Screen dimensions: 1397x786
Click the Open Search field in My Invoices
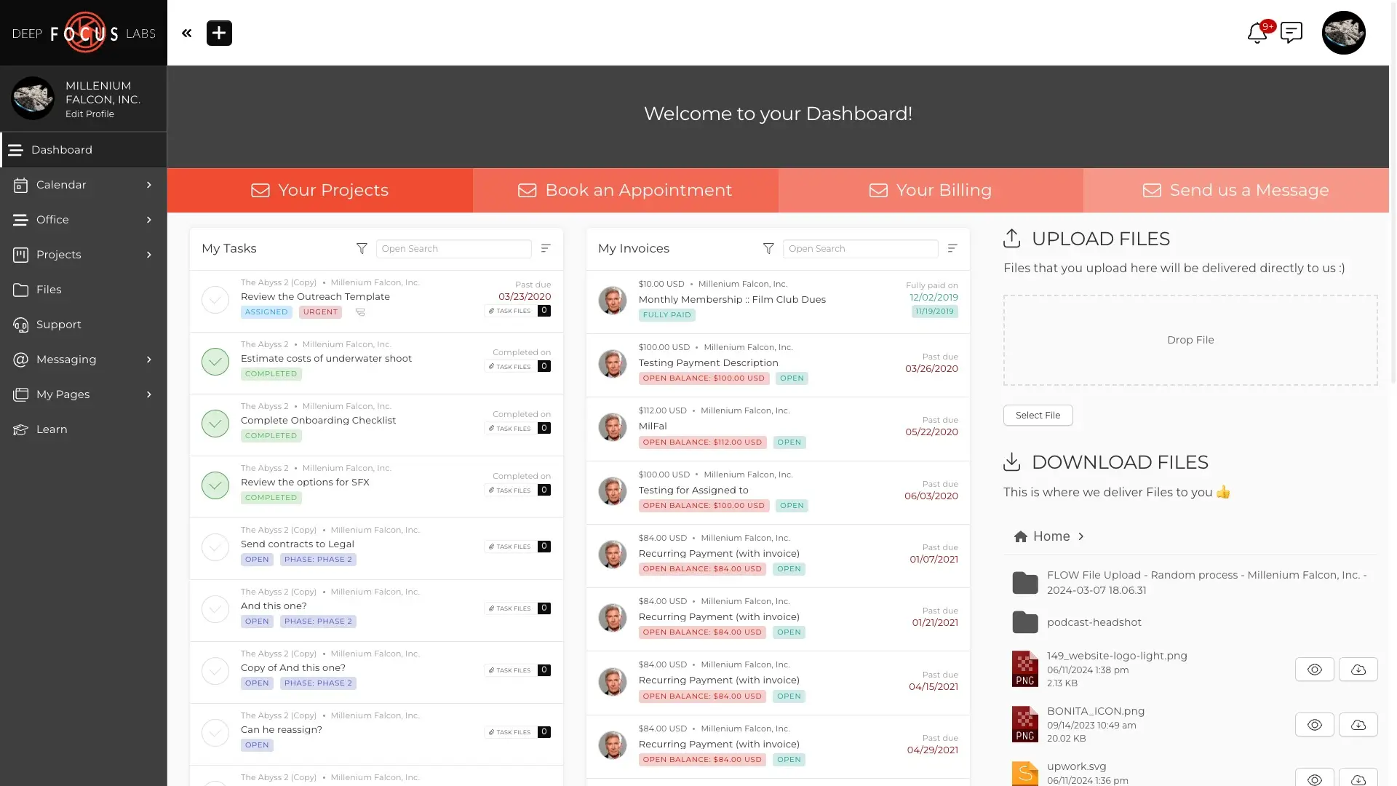[860, 248]
